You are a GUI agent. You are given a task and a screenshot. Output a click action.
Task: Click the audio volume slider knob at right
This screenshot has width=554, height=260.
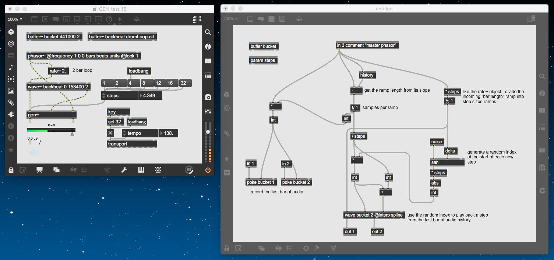tap(208, 131)
